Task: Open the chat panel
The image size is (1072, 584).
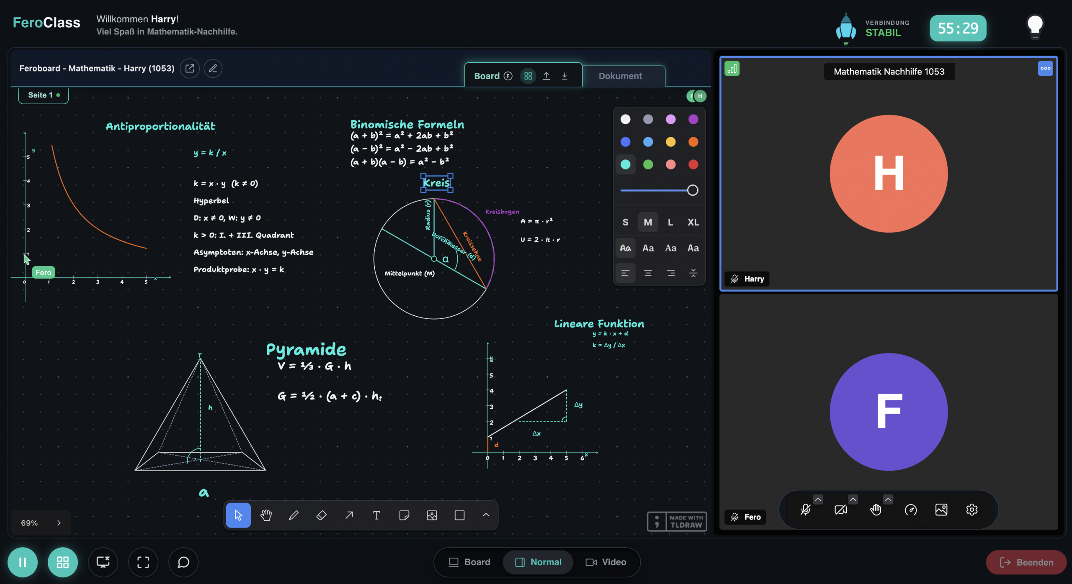Action: pos(183,562)
